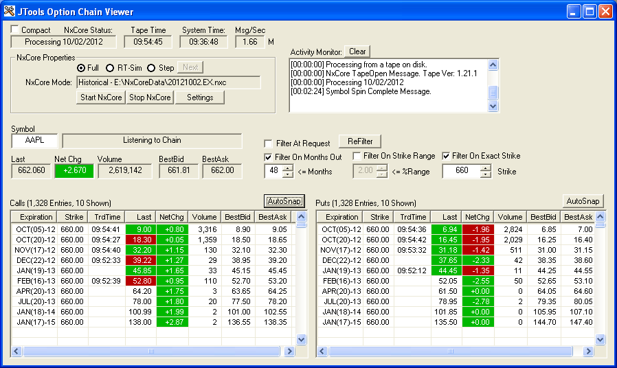Click the Strike input field showing 660
The width and height of the screenshot is (617, 368).
462,171
